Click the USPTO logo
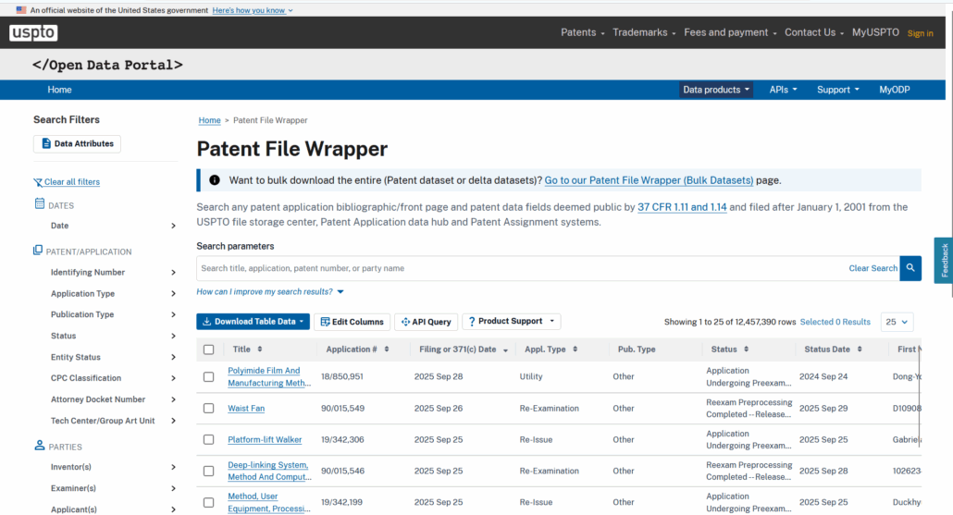 pyautogui.click(x=34, y=33)
